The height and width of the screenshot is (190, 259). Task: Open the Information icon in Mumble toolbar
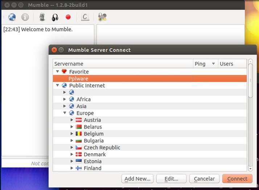click(25, 17)
